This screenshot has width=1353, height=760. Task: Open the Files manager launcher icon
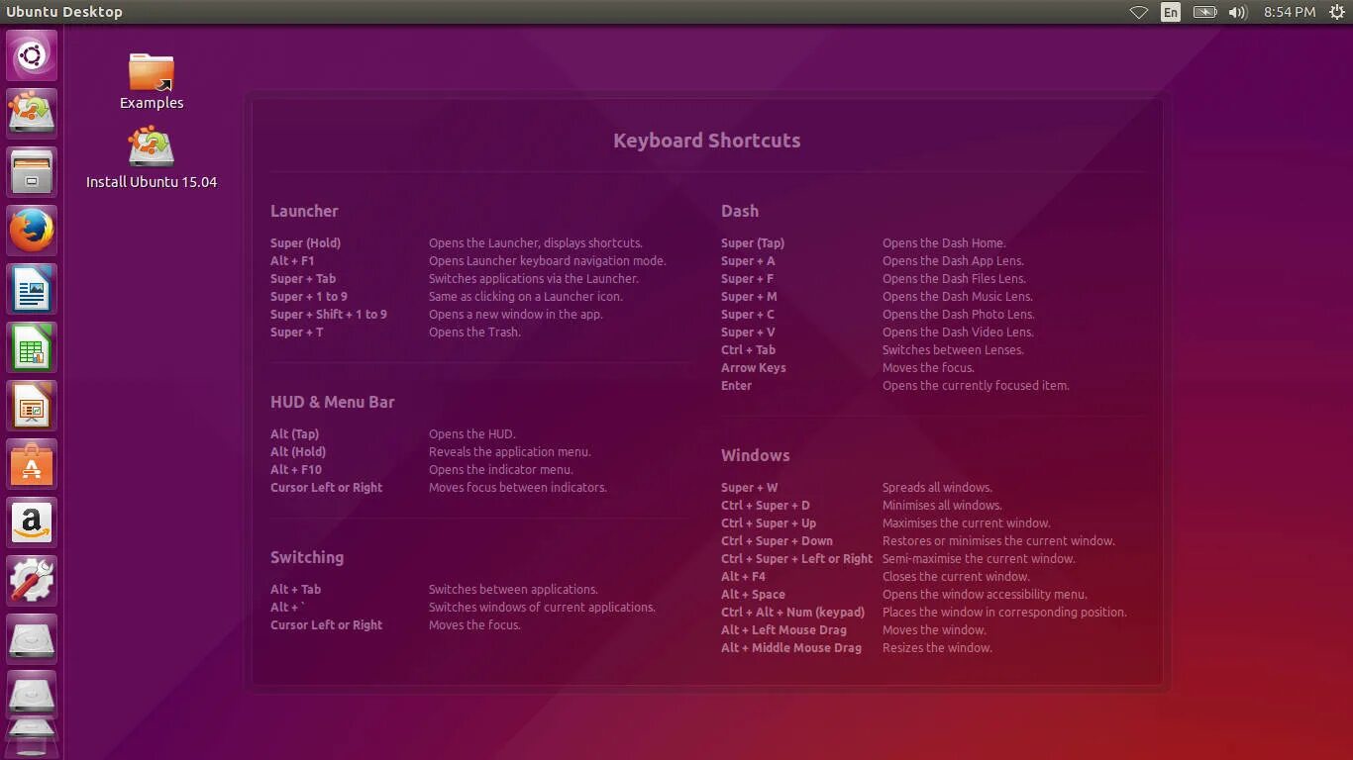tap(33, 171)
